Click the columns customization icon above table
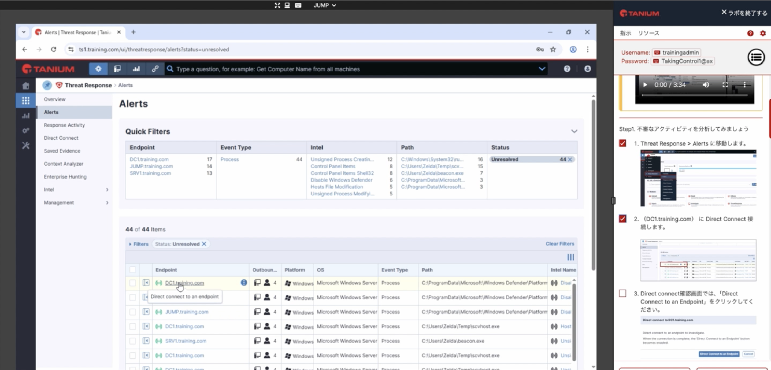 click(x=570, y=257)
